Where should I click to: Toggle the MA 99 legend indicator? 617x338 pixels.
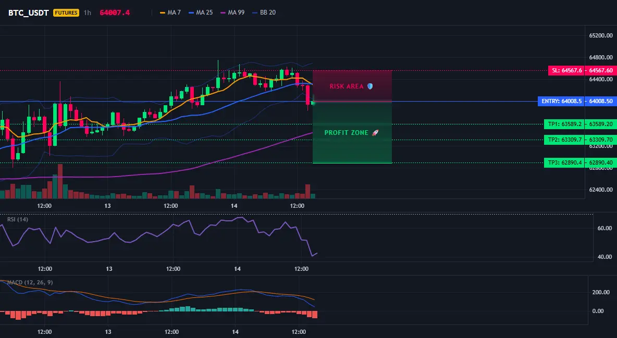(232, 12)
